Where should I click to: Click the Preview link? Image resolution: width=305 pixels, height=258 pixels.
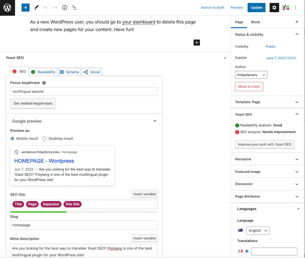click(236, 8)
